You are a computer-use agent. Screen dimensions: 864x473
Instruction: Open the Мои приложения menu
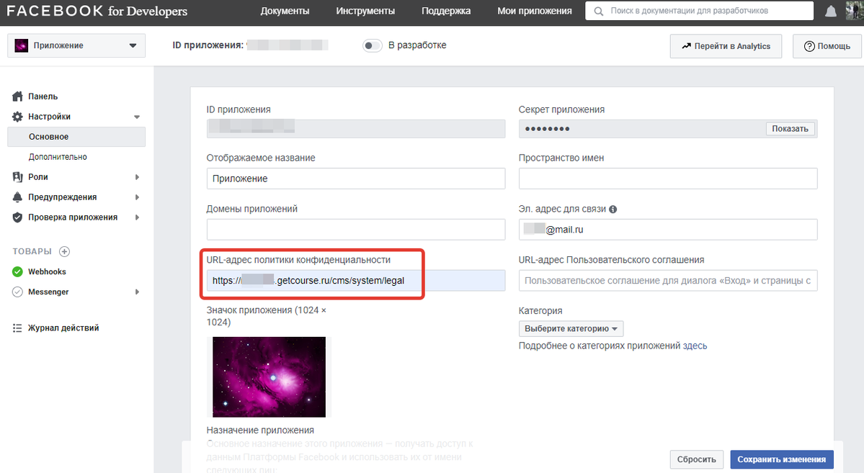535,11
